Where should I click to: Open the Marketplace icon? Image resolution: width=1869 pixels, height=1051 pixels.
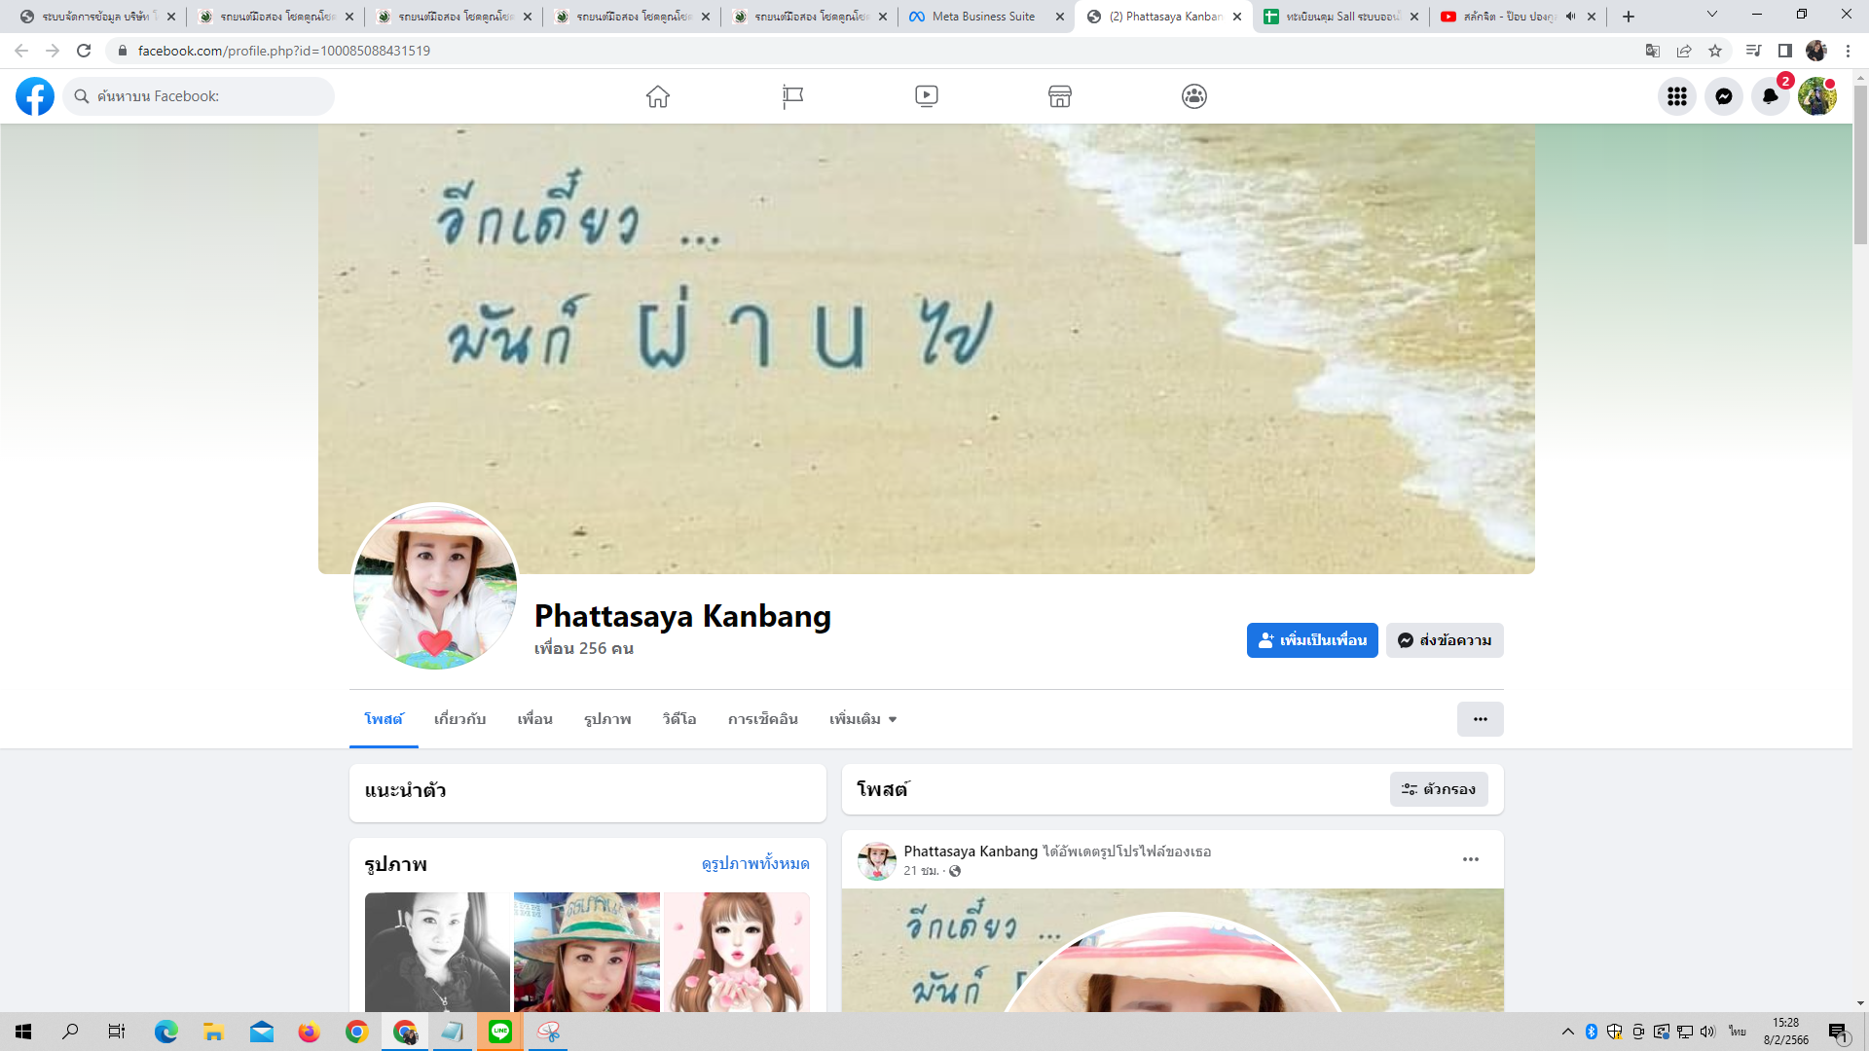point(1060,96)
